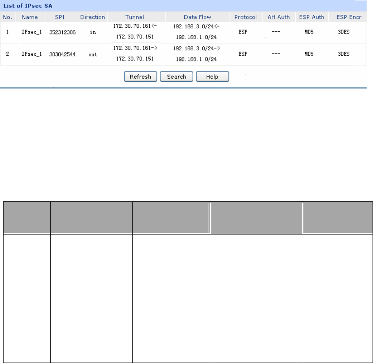Viewport: 373px width, 363px height.
Task: Click the Refresh button
Action: (x=141, y=77)
